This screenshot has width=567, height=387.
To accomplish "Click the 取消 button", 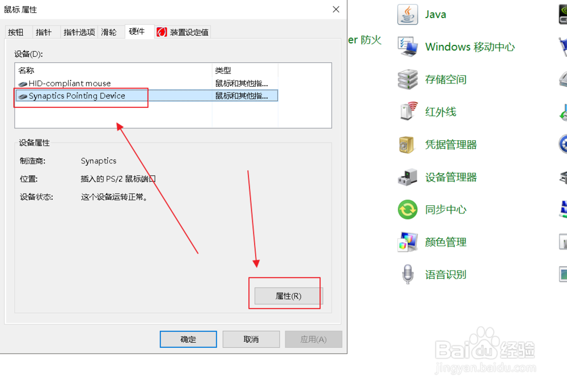I will tap(251, 339).
